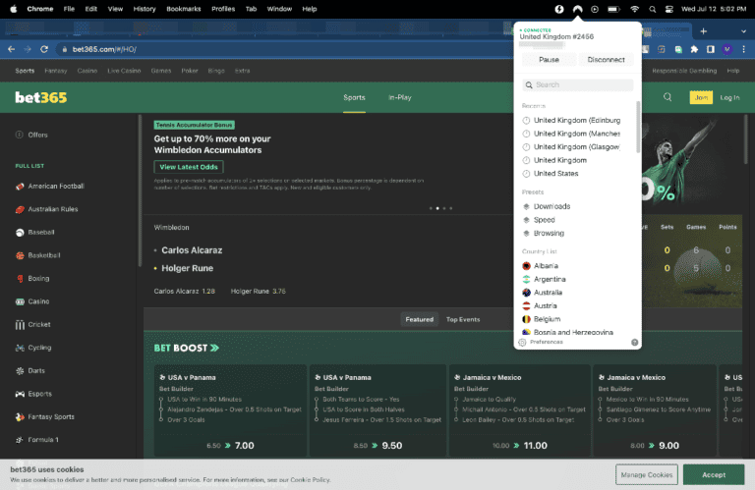Disconnect from United Kingdom VPN server
The height and width of the screenshot is (490, 755).
tap(606, 60)
